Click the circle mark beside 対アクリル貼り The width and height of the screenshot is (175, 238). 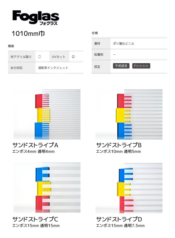coord(39,57)
